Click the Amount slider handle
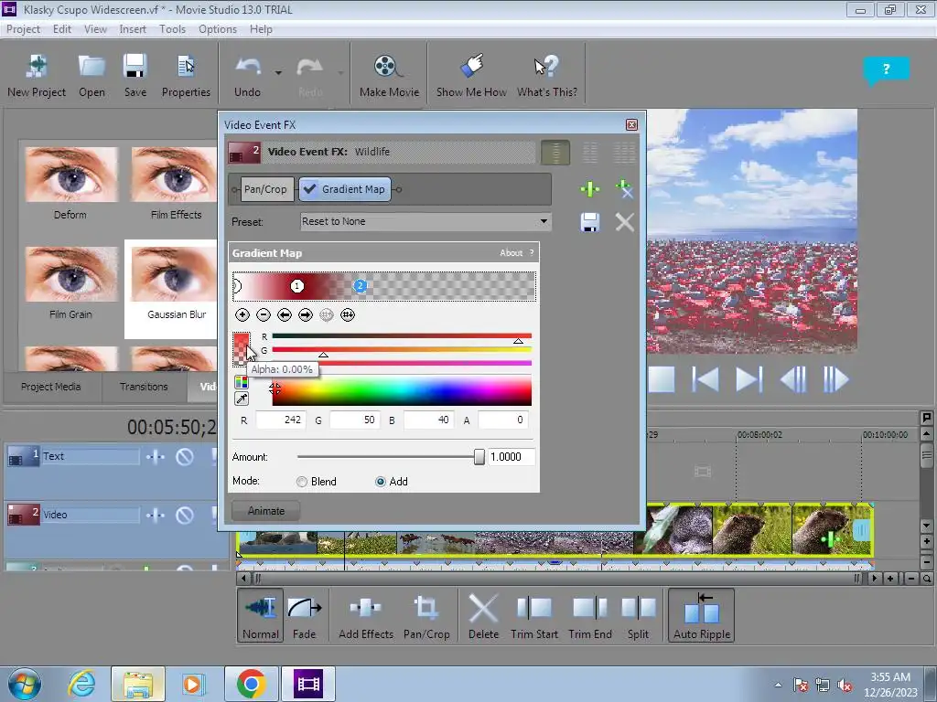The width and height of the screenshot is (937, 702). [x=479, y=457]
